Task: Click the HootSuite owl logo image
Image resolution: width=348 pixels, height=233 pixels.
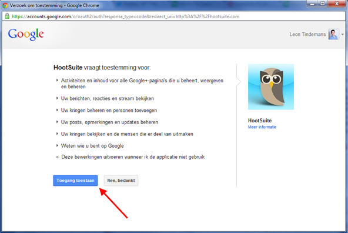Action: (271, 86)
